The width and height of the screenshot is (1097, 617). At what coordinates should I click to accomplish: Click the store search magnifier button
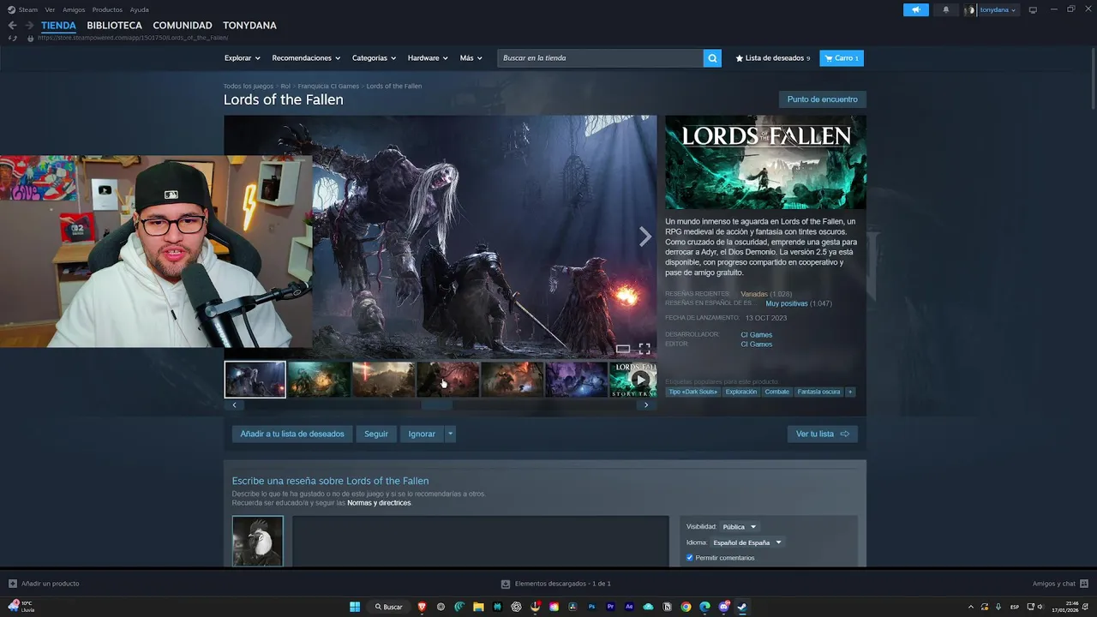pyautogui.click(x=712, y=58)
